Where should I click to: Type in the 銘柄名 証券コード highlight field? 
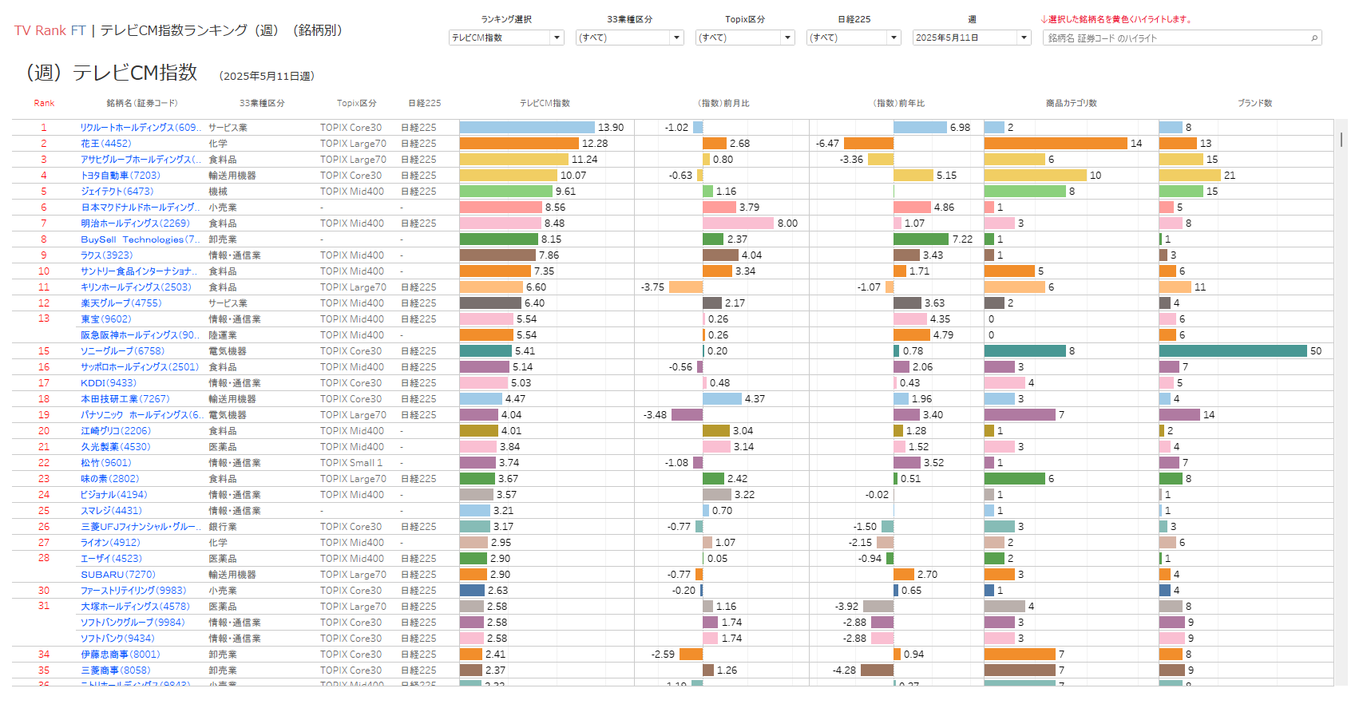(1174, 38)
